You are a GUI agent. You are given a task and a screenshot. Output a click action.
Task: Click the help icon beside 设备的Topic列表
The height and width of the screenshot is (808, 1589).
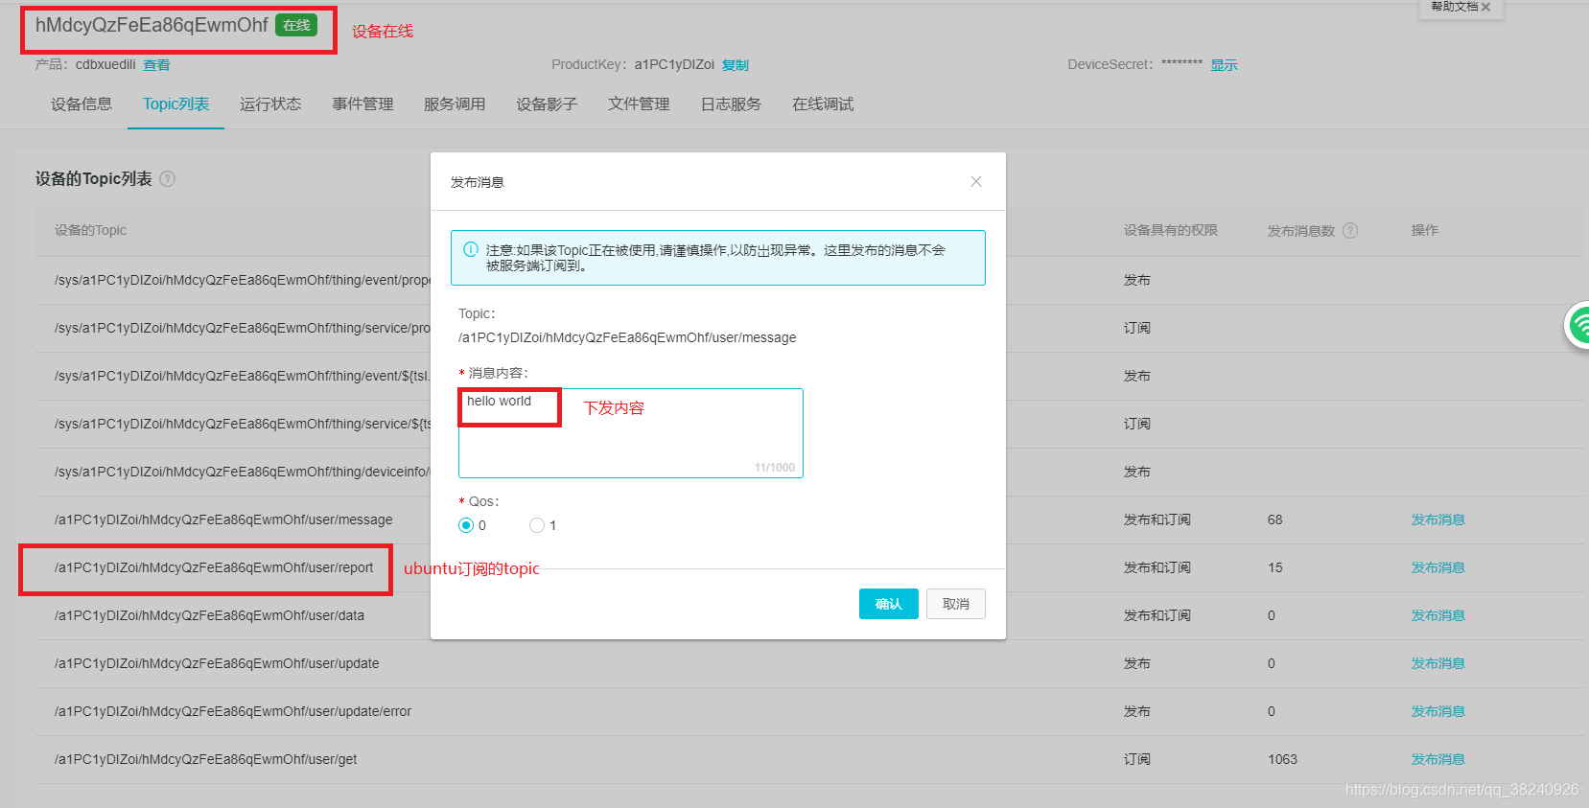[168, 178]
